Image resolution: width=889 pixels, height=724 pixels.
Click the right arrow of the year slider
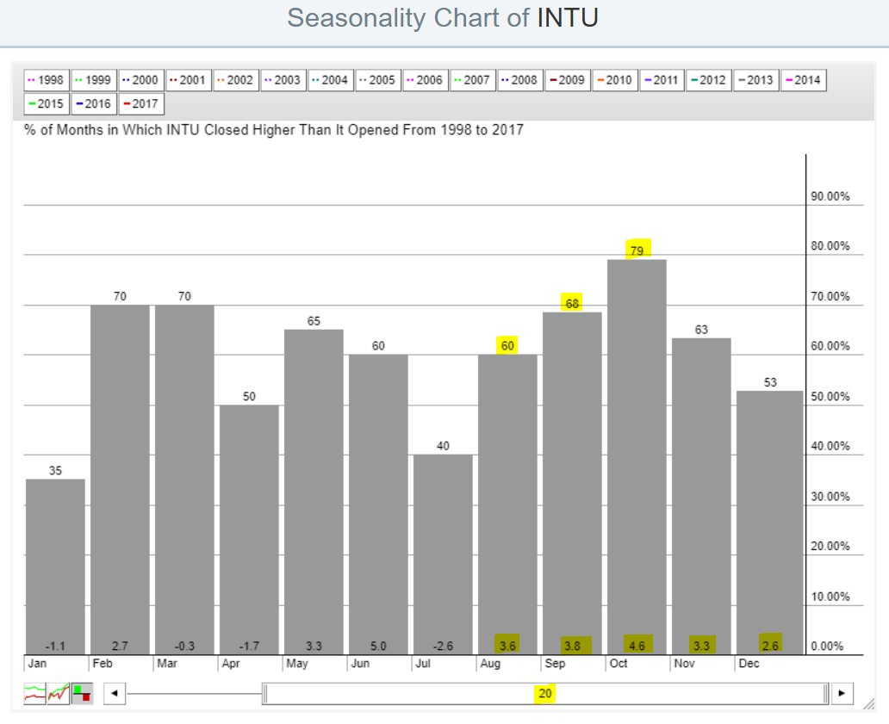842,693
